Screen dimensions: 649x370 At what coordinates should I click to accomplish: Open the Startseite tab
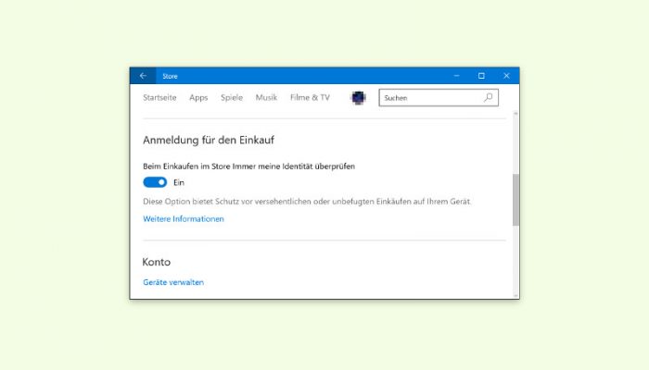coord(159,97)
